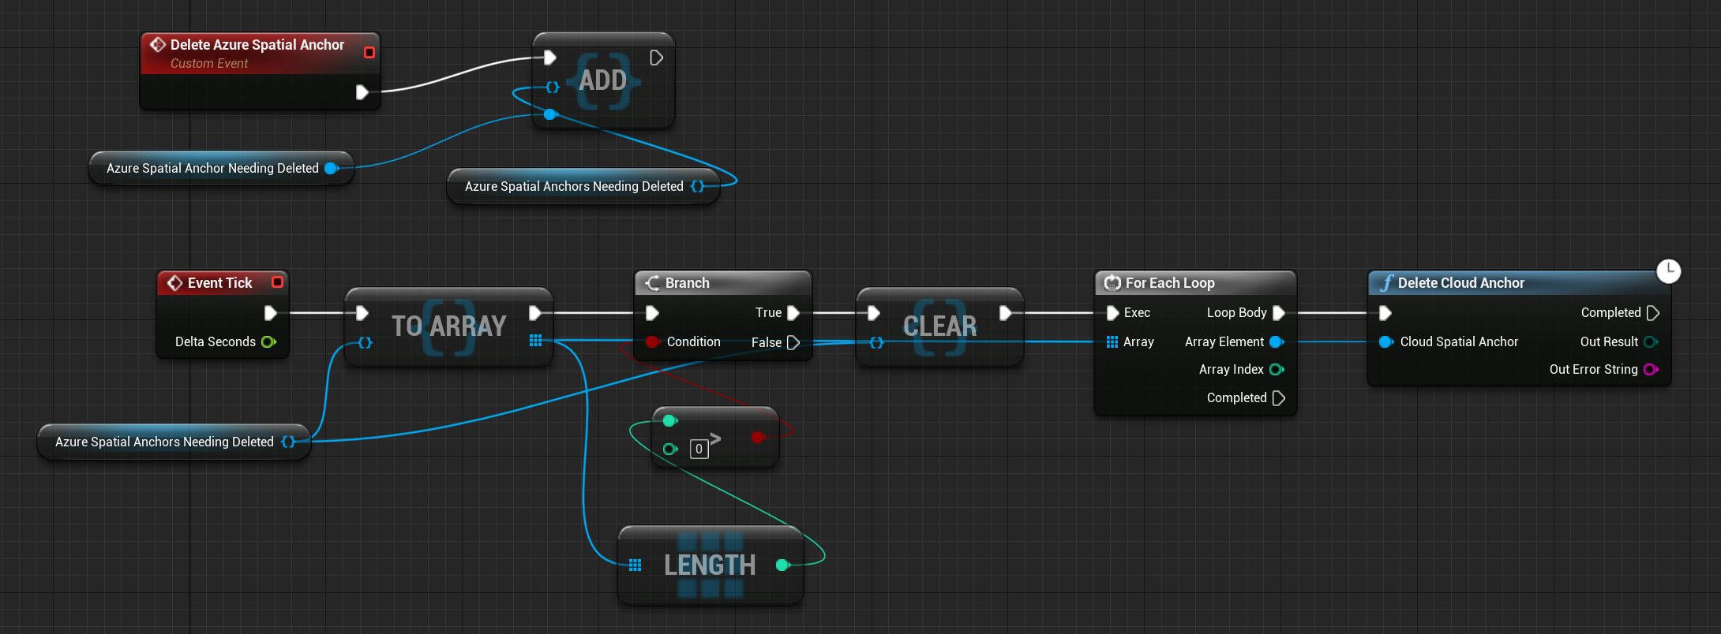Viewport: 1721px width, 634px height.
Task: Click the TO ARRAY array output pin
Action: tap(535, 341)
